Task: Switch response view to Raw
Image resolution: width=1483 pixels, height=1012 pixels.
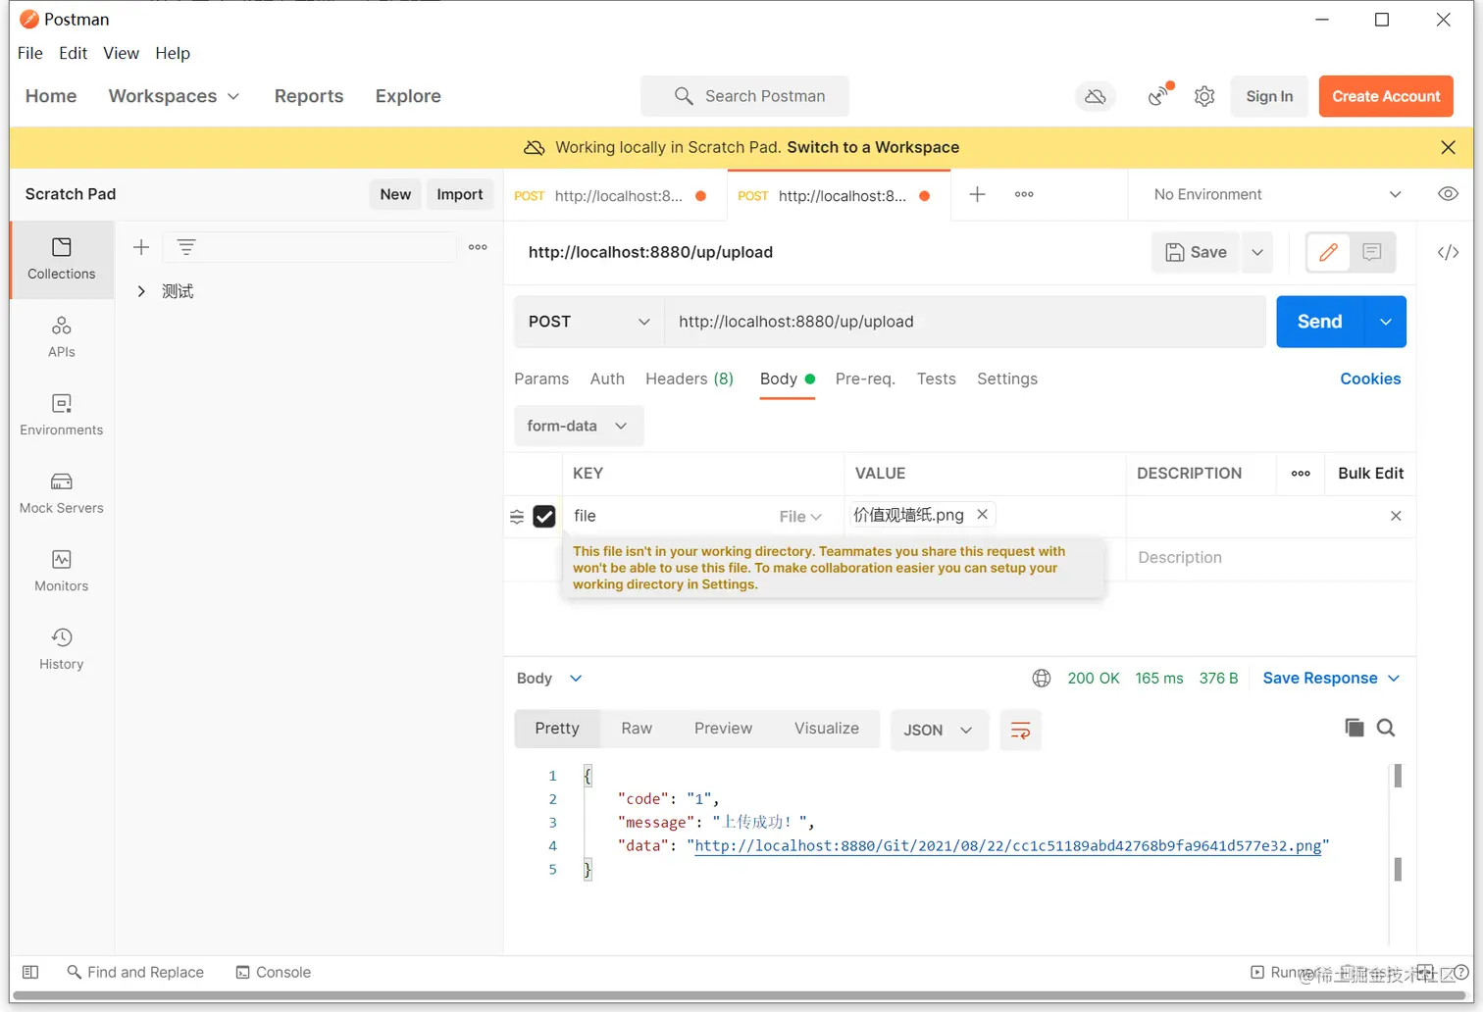Action: (x=637, y=728)
